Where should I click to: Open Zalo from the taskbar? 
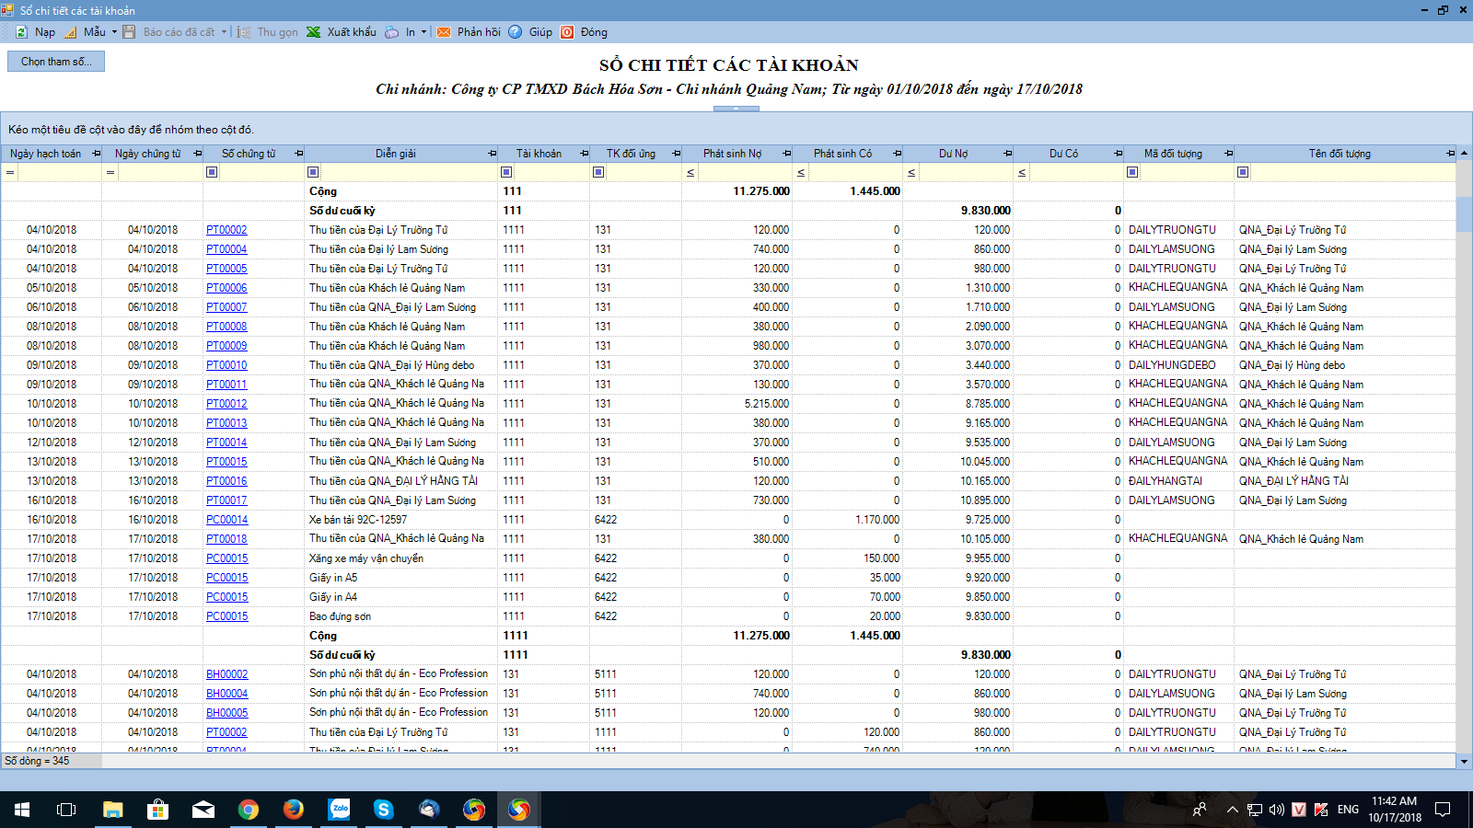tap(340, 810)
